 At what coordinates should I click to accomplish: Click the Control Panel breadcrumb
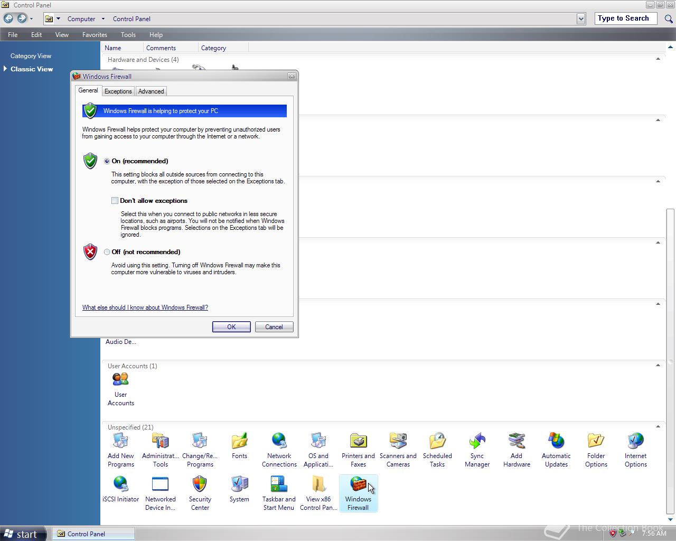tap(132, 19)
